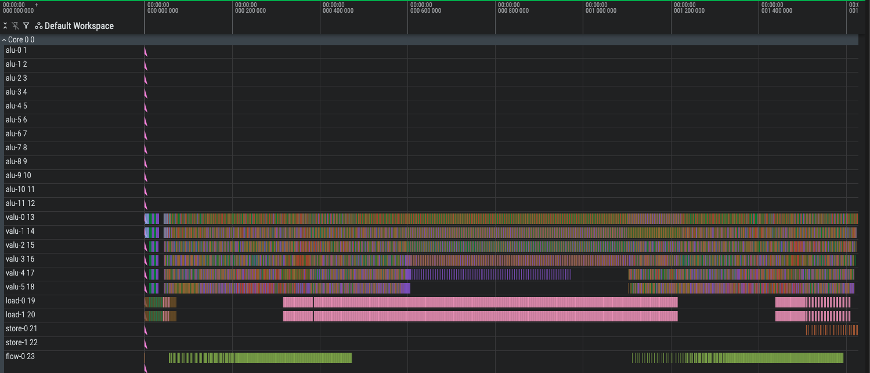Viewport: 870px width, 373px height.
Task: Click a pink load slice on load-0 track
Action: point(464,301)
